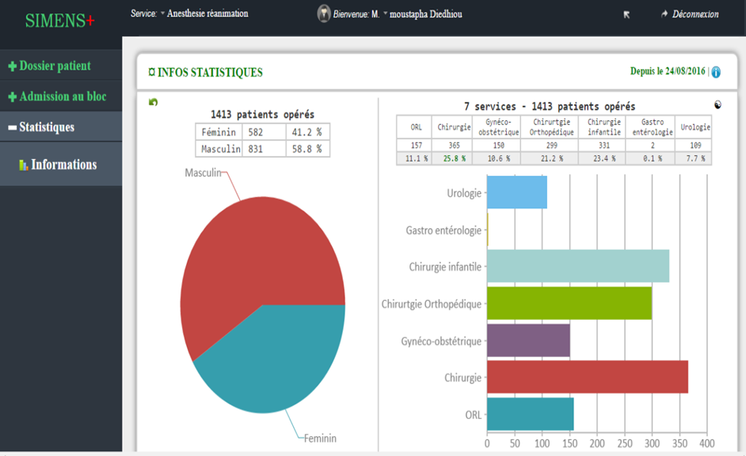Click the Chirurgie 25.8 % table cell
Screen dimensions: 746x456
pyautogui.click(x=455, y=158)
